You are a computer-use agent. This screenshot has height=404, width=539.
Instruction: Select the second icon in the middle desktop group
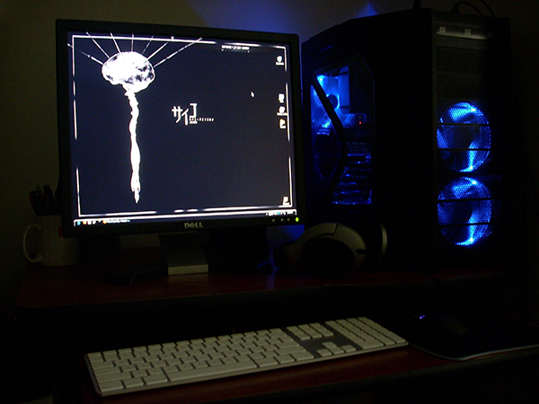pyautogui.click(x=281, y=111)
